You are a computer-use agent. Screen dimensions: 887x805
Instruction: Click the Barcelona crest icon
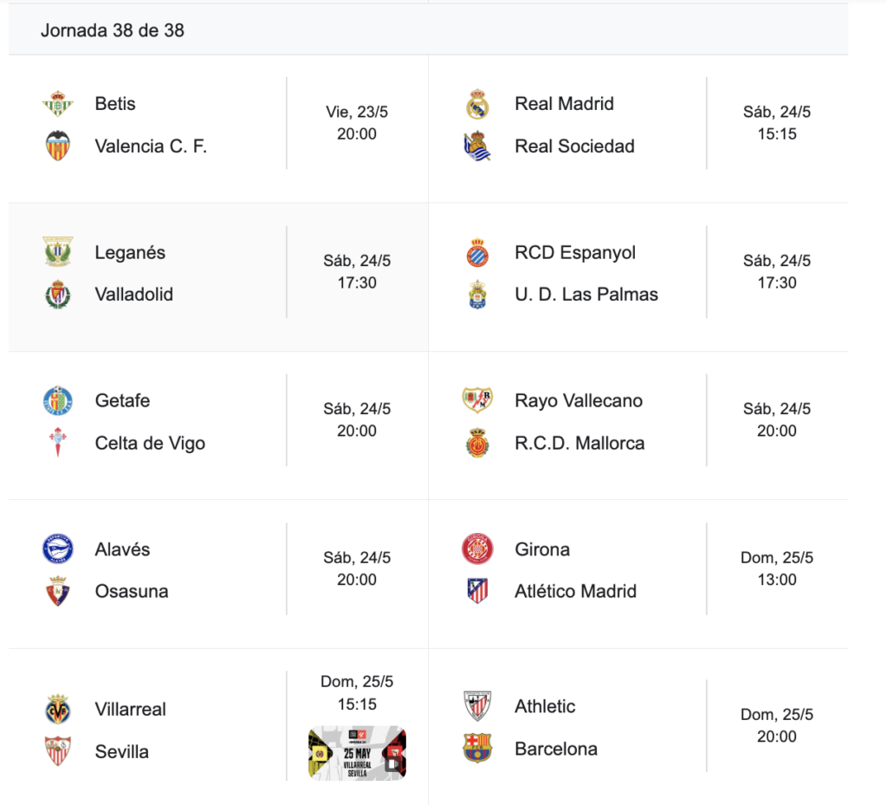pyautogui.click(x=477, y=748)
